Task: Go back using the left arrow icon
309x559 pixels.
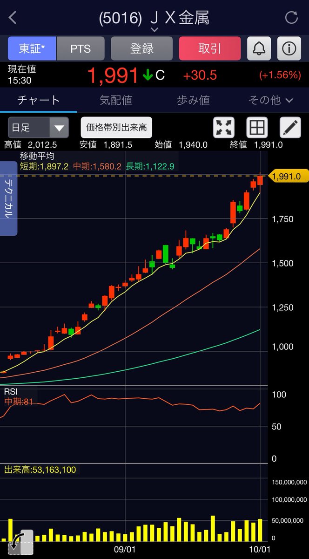Action: click(x=13, y=18)
